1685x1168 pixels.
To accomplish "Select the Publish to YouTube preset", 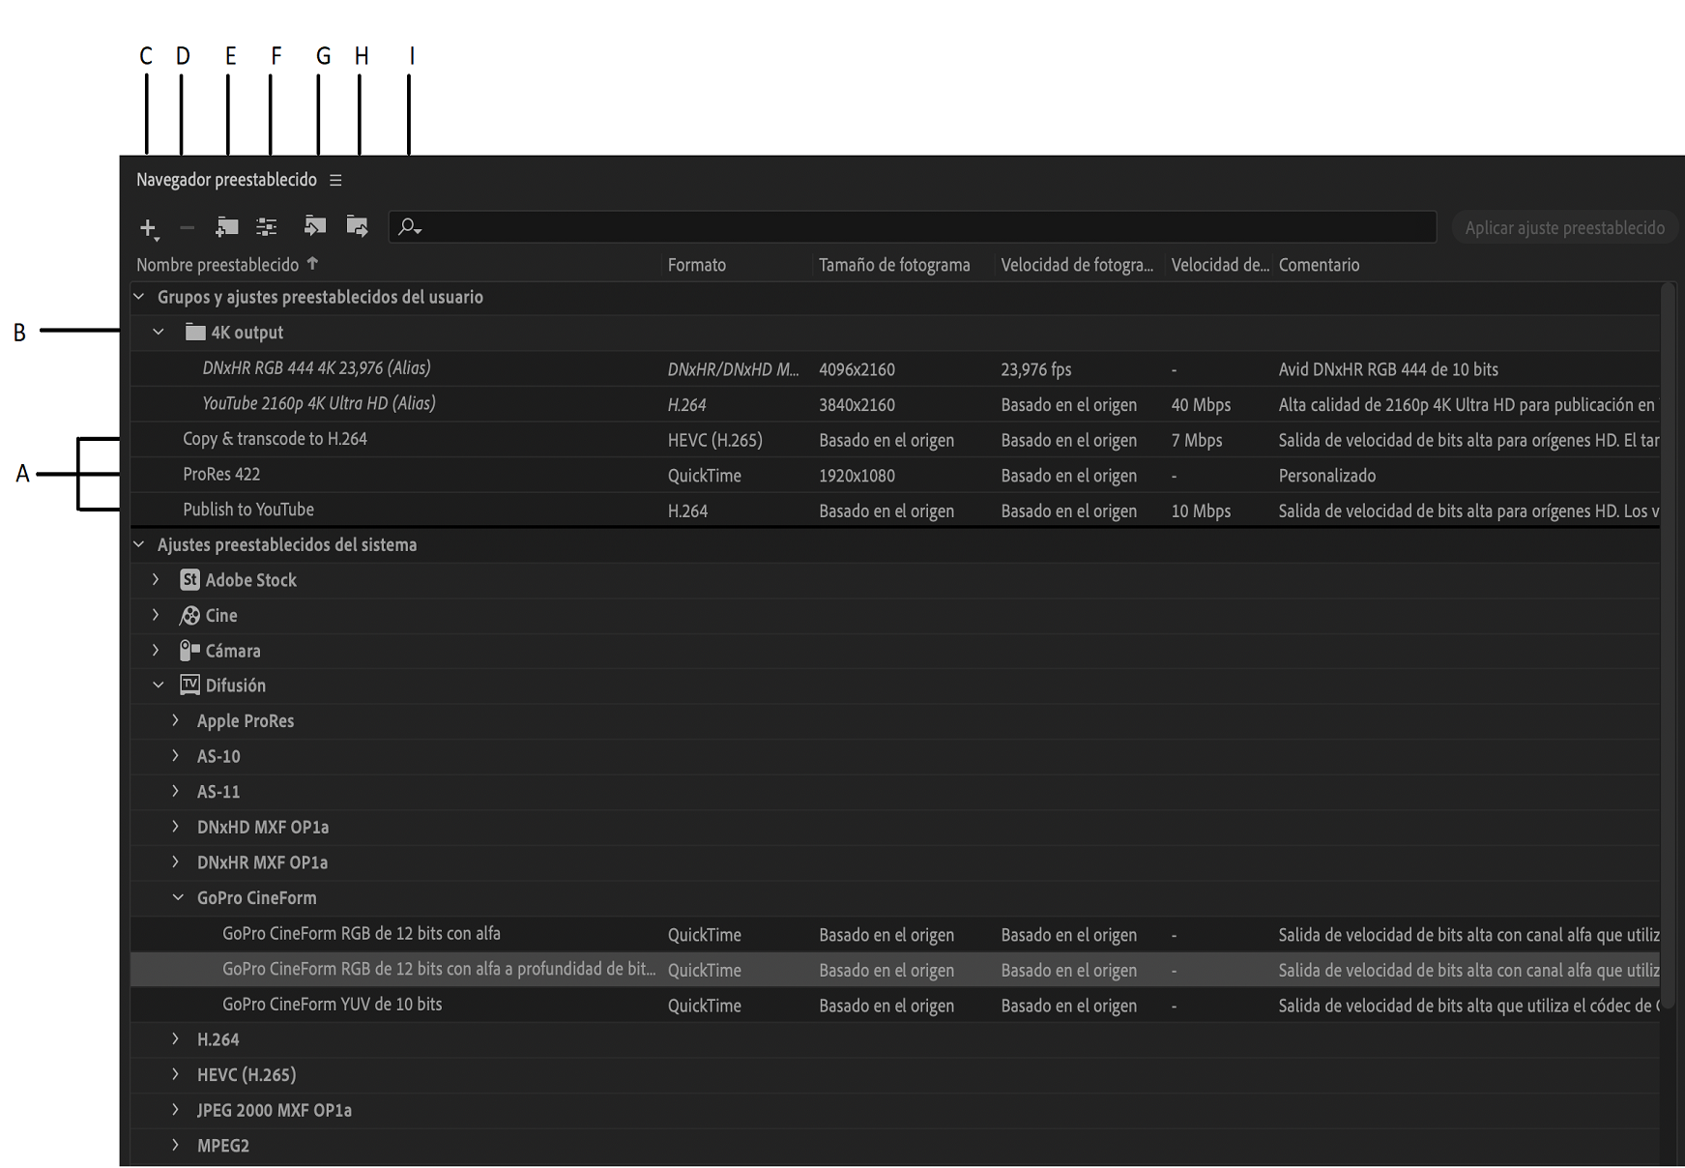I will [248, 510].
